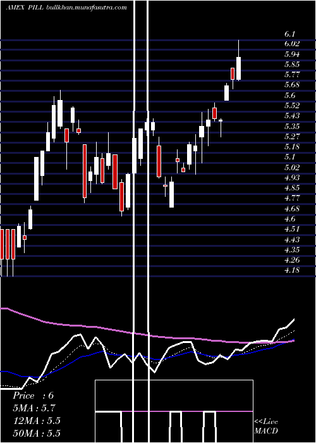The image size is (316, 443).
Task: Pick the 4.26 price axis value
Action: (x=292, y=260)
